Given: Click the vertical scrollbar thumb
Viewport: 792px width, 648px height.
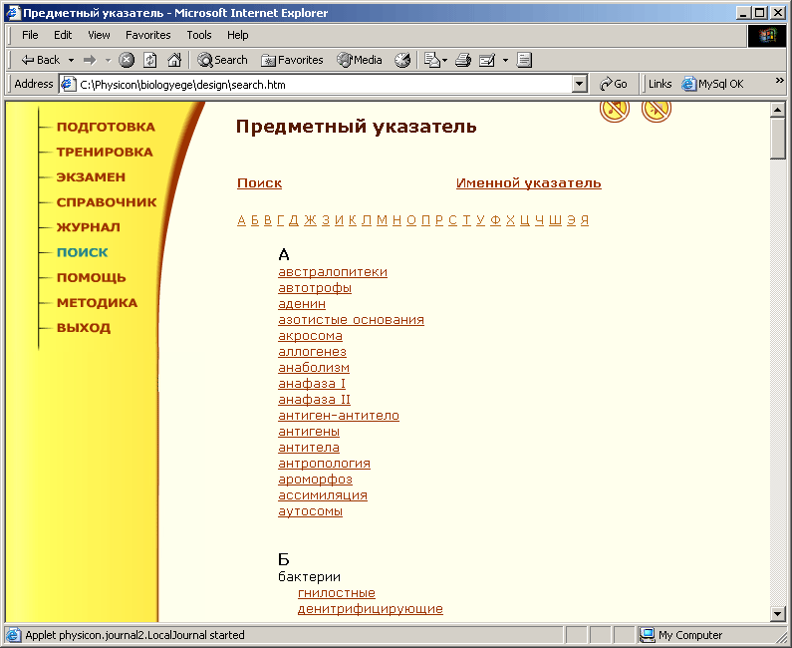Looking at the screenshot, I should [x=778, y=139].
